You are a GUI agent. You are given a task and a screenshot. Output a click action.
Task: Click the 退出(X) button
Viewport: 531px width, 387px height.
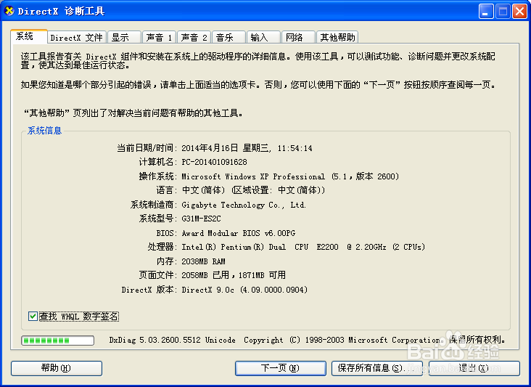click(x=474, y=368)
